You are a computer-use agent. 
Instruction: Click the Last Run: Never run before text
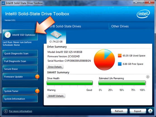(17, 42)
